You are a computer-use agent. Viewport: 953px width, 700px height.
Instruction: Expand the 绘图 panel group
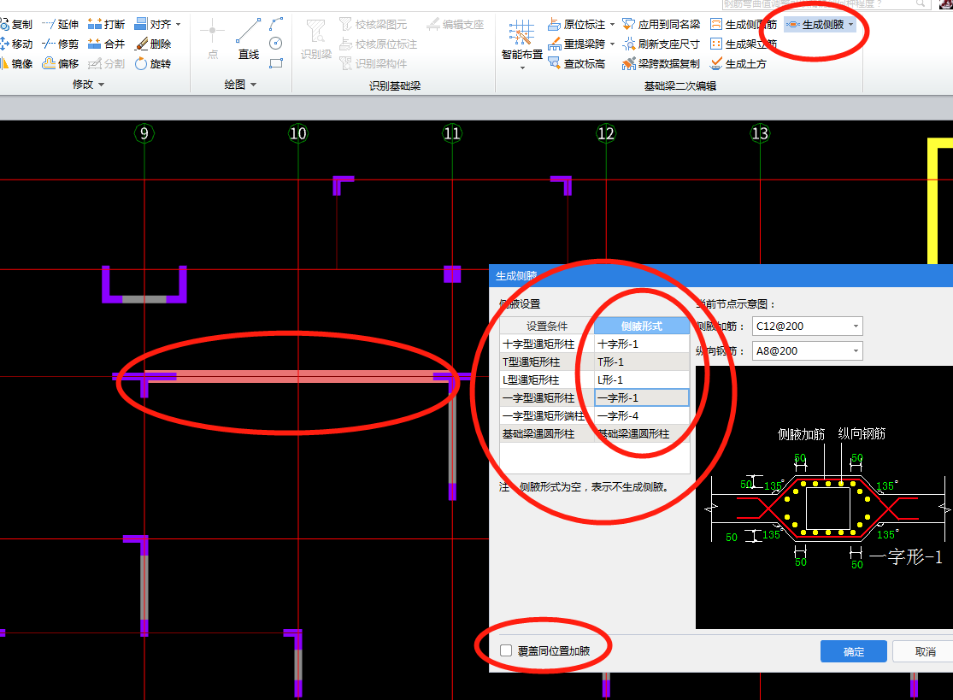[x=240, y=84]
